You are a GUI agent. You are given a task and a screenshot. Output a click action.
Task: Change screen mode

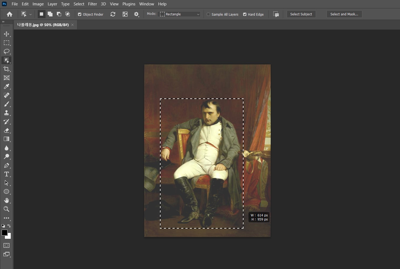coord(6,254)
